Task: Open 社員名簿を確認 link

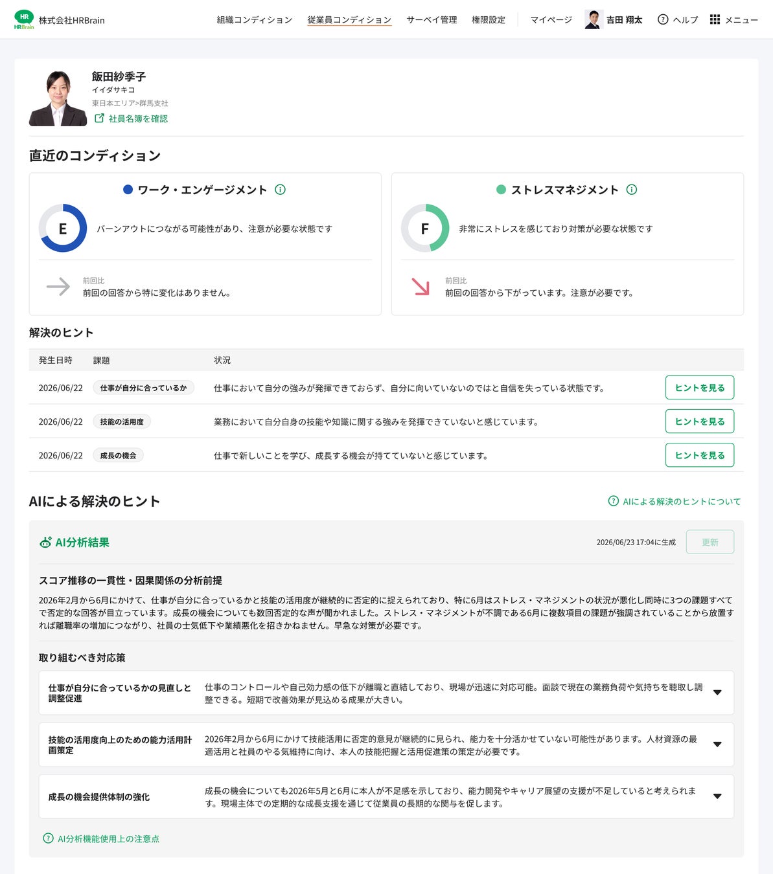Action: pos(138,118)
